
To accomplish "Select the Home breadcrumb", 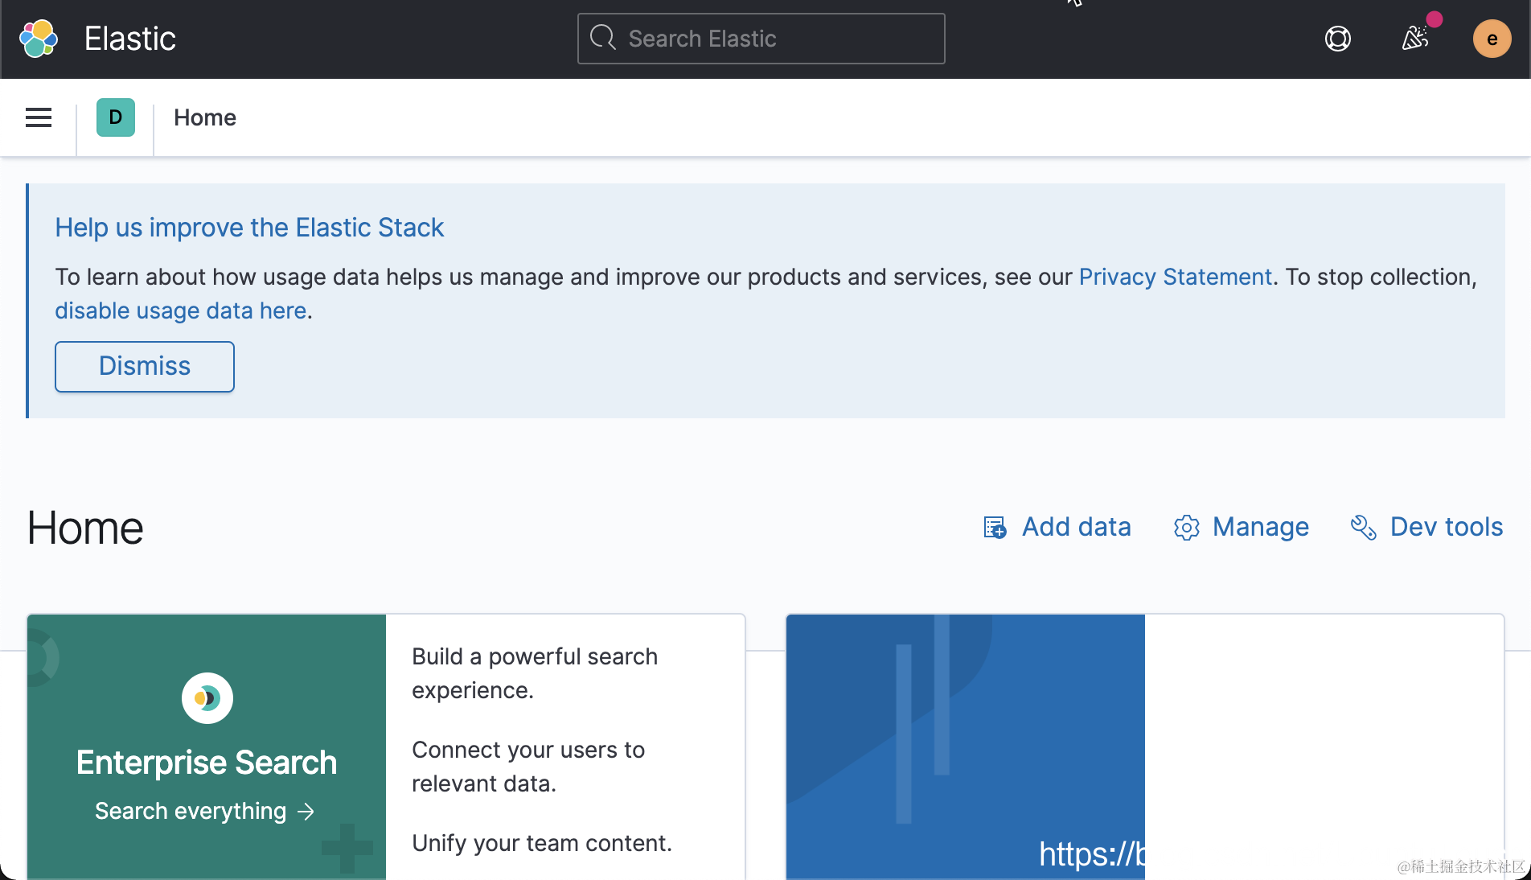I will point(205,117).
